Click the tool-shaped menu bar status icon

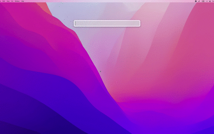[x=199, y=1]
